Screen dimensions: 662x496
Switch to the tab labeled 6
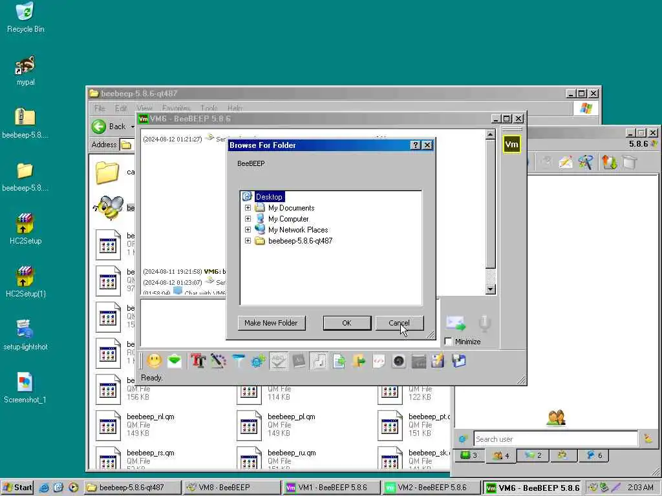point(595,455)
